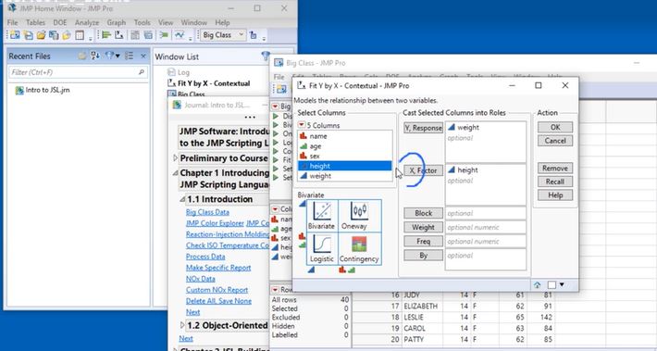
Task: Click the LESLIE cell in Big Class table
Action: [421, 317]
